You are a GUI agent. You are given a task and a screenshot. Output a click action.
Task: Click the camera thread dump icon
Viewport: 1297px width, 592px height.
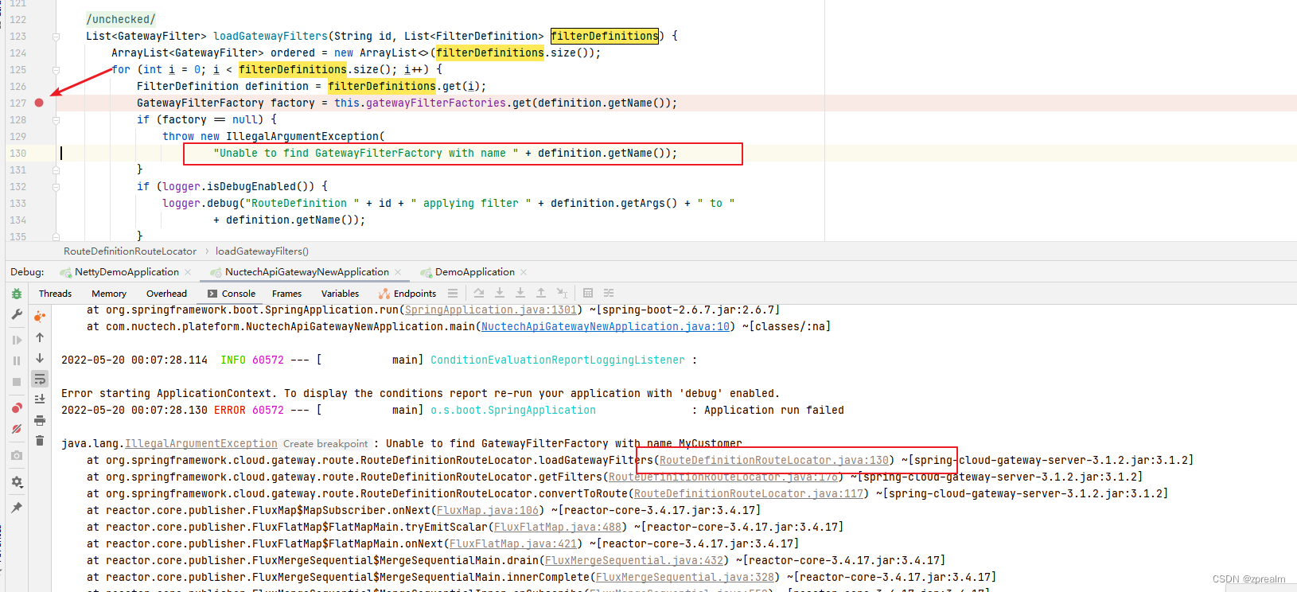pyautogui.click(x=17, y=456)
